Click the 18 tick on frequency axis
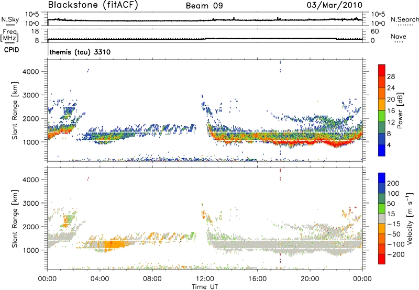 click(x=35, y=31)
